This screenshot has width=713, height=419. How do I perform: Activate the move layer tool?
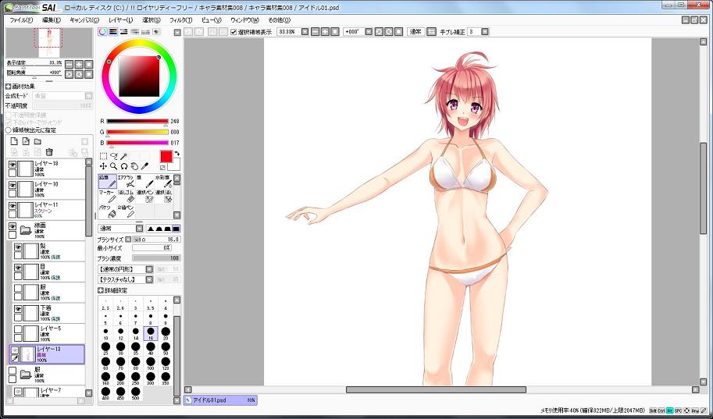point(103,166)
